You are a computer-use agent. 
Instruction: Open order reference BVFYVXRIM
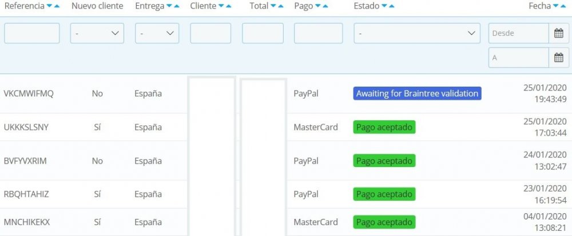[25, 161]
